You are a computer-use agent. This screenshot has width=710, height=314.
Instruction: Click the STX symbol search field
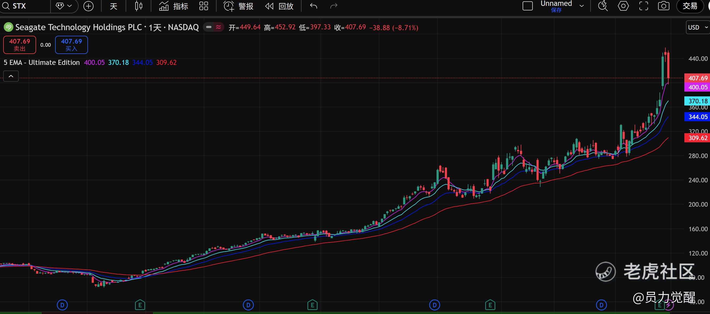(25, 6)
